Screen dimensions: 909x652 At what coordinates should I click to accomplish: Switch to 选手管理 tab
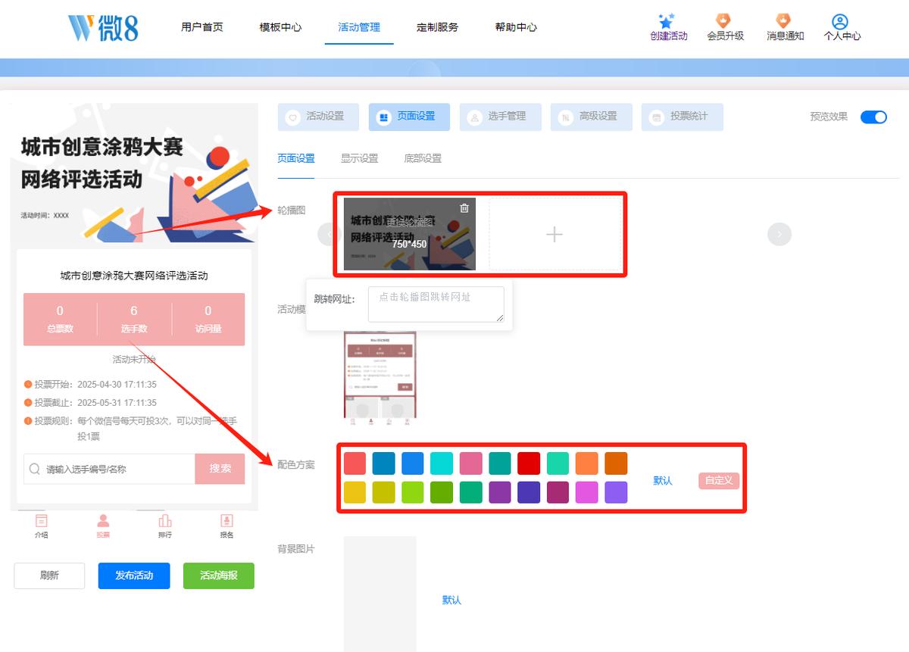[x=500, y=117]
